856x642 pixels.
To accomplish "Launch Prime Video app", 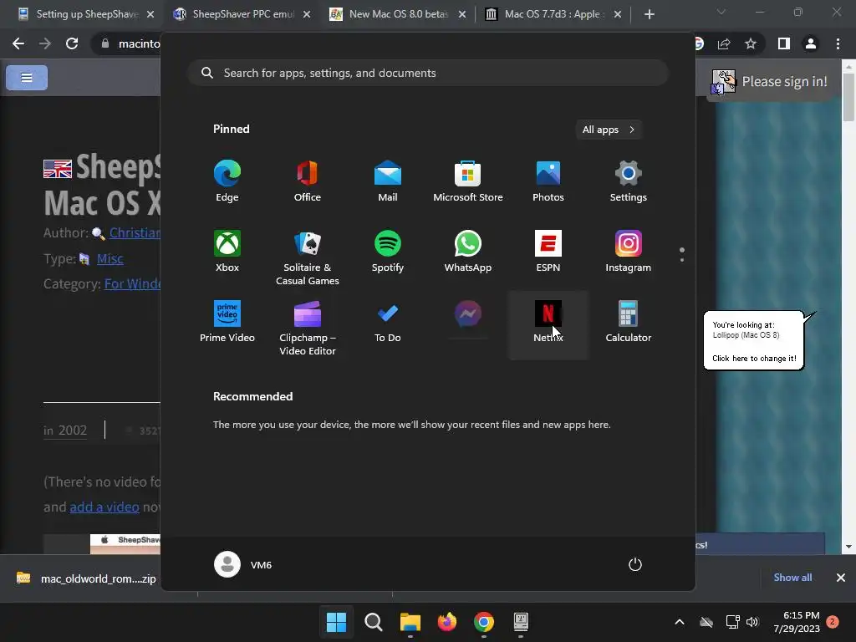I will (227, 322).
